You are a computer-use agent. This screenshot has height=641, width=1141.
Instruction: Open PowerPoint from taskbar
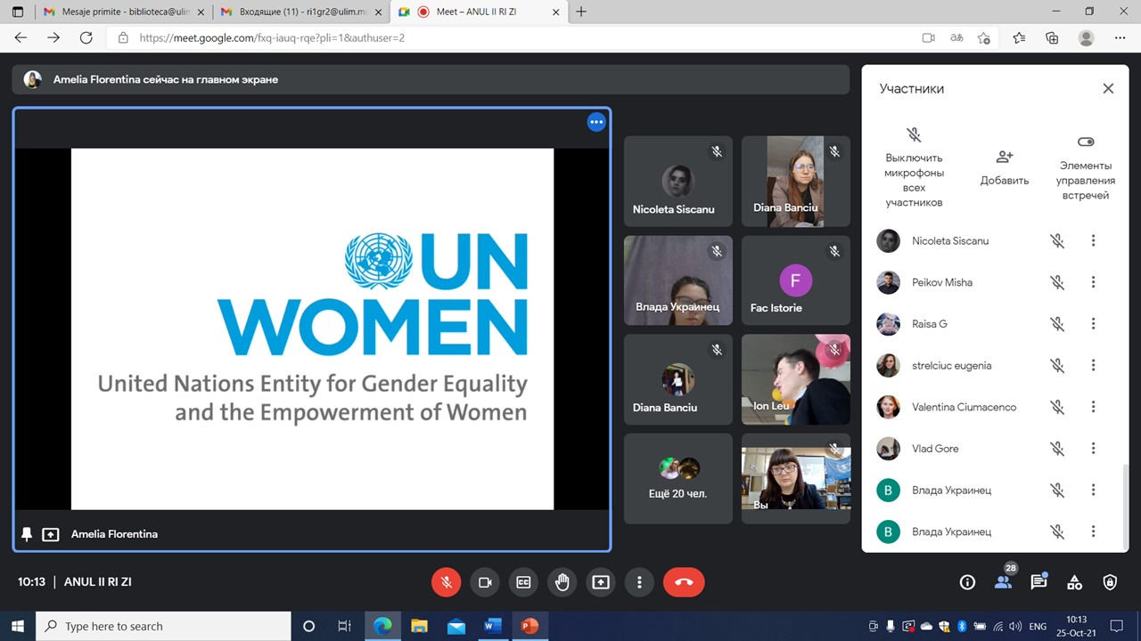pyautogui.click(x=529, y=626)
